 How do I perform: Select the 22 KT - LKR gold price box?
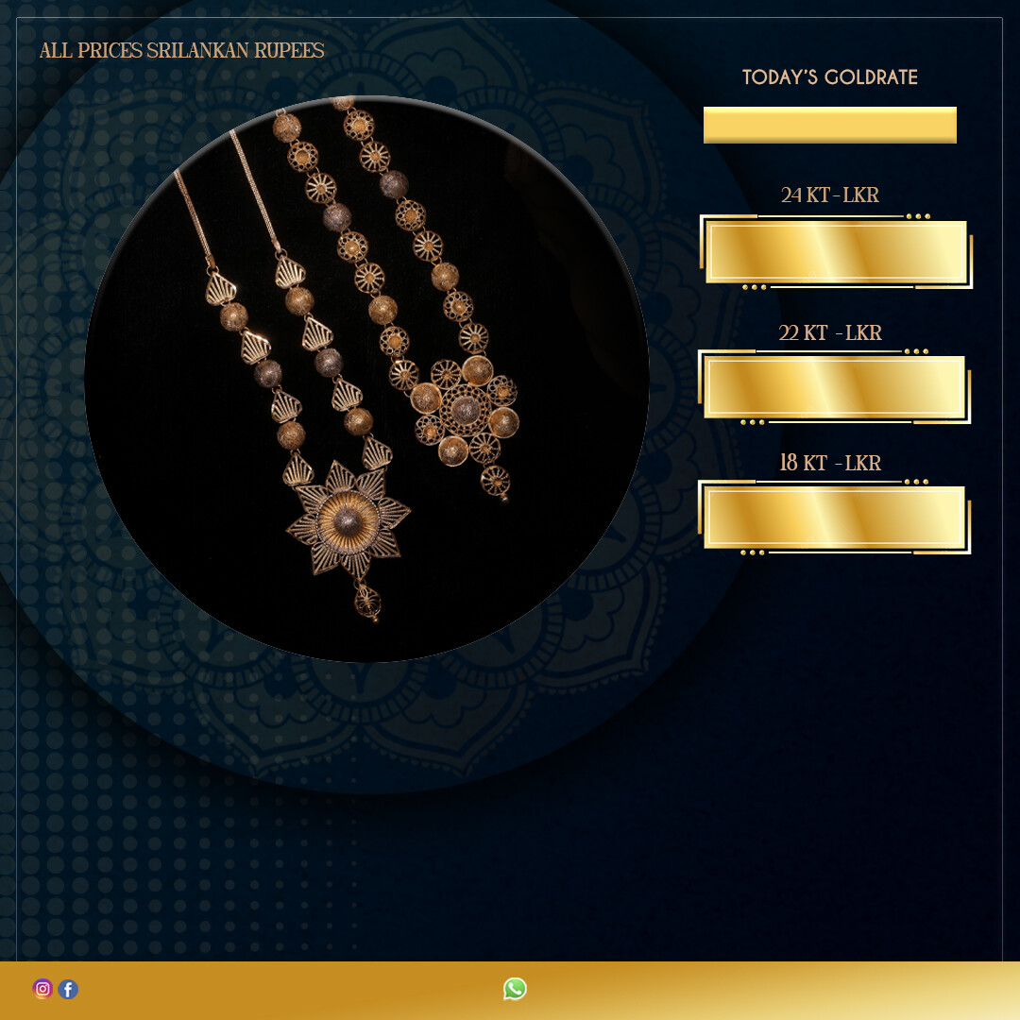pyautogui.click(x=835, y=387)
